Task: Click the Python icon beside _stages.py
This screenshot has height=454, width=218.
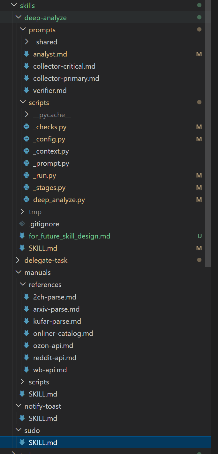Action: point(26,187)
